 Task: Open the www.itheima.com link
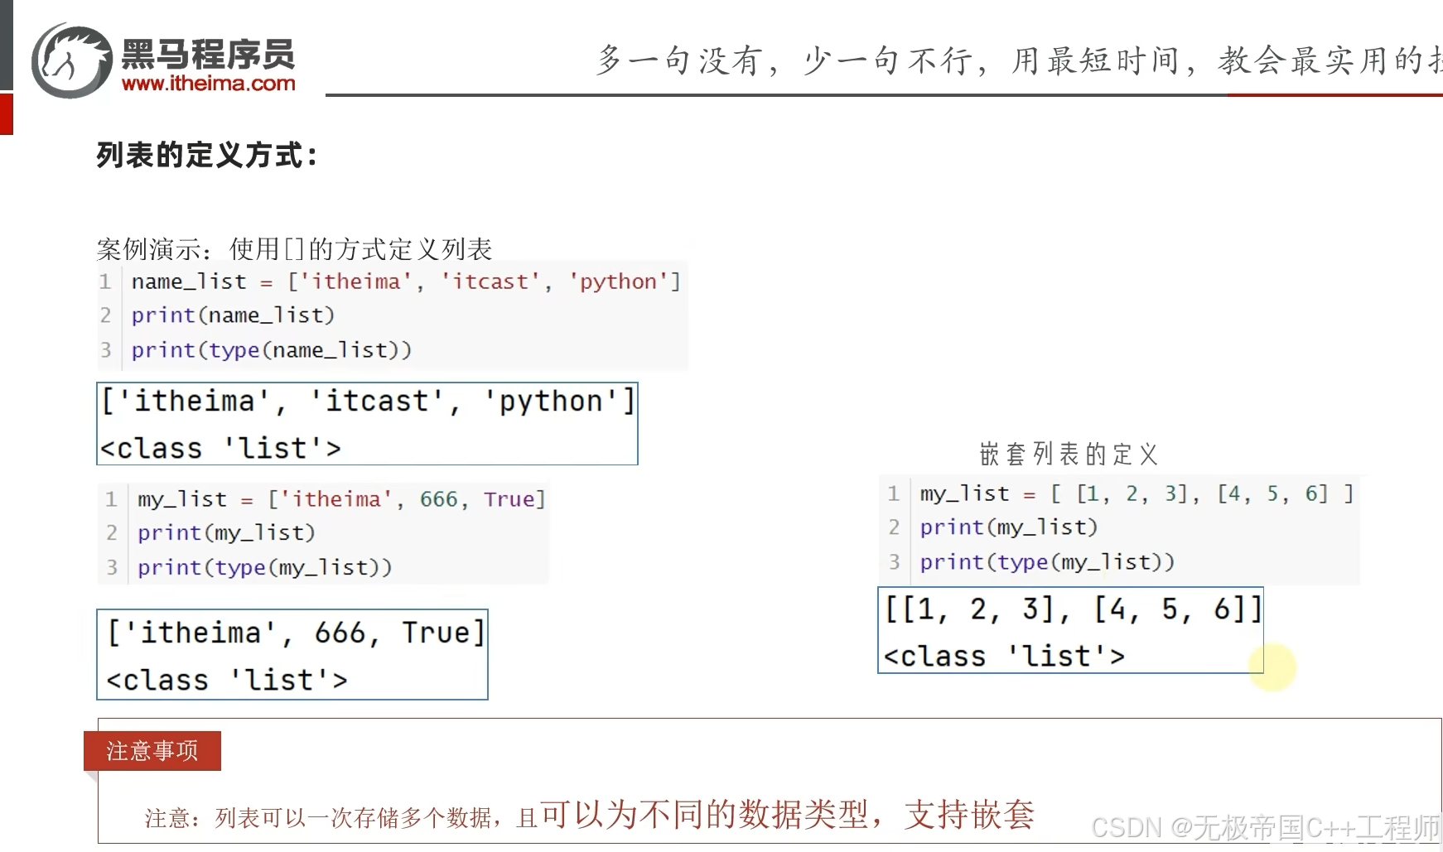pyautogui.click(x=208, y=83)
